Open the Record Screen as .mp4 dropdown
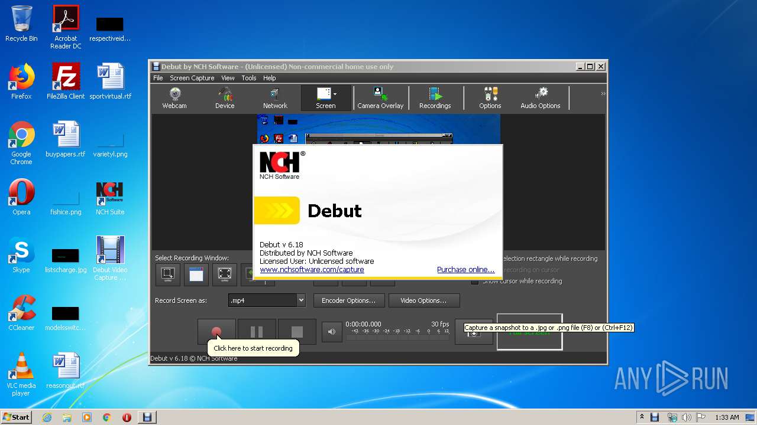Image resolution: width=757 pixels, height=425 pixels. pyautogui.click(x=267, y=300)
